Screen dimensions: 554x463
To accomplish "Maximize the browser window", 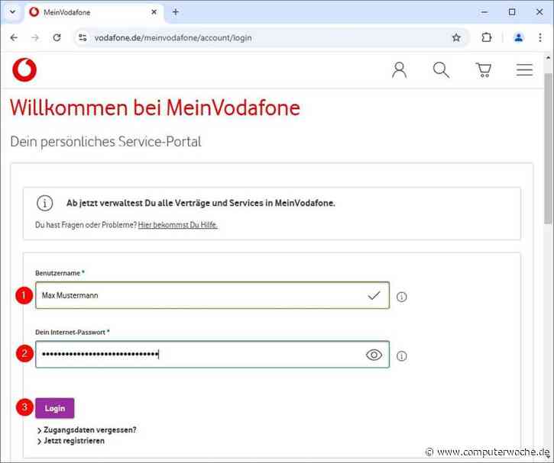I will (x=512, y=12).
